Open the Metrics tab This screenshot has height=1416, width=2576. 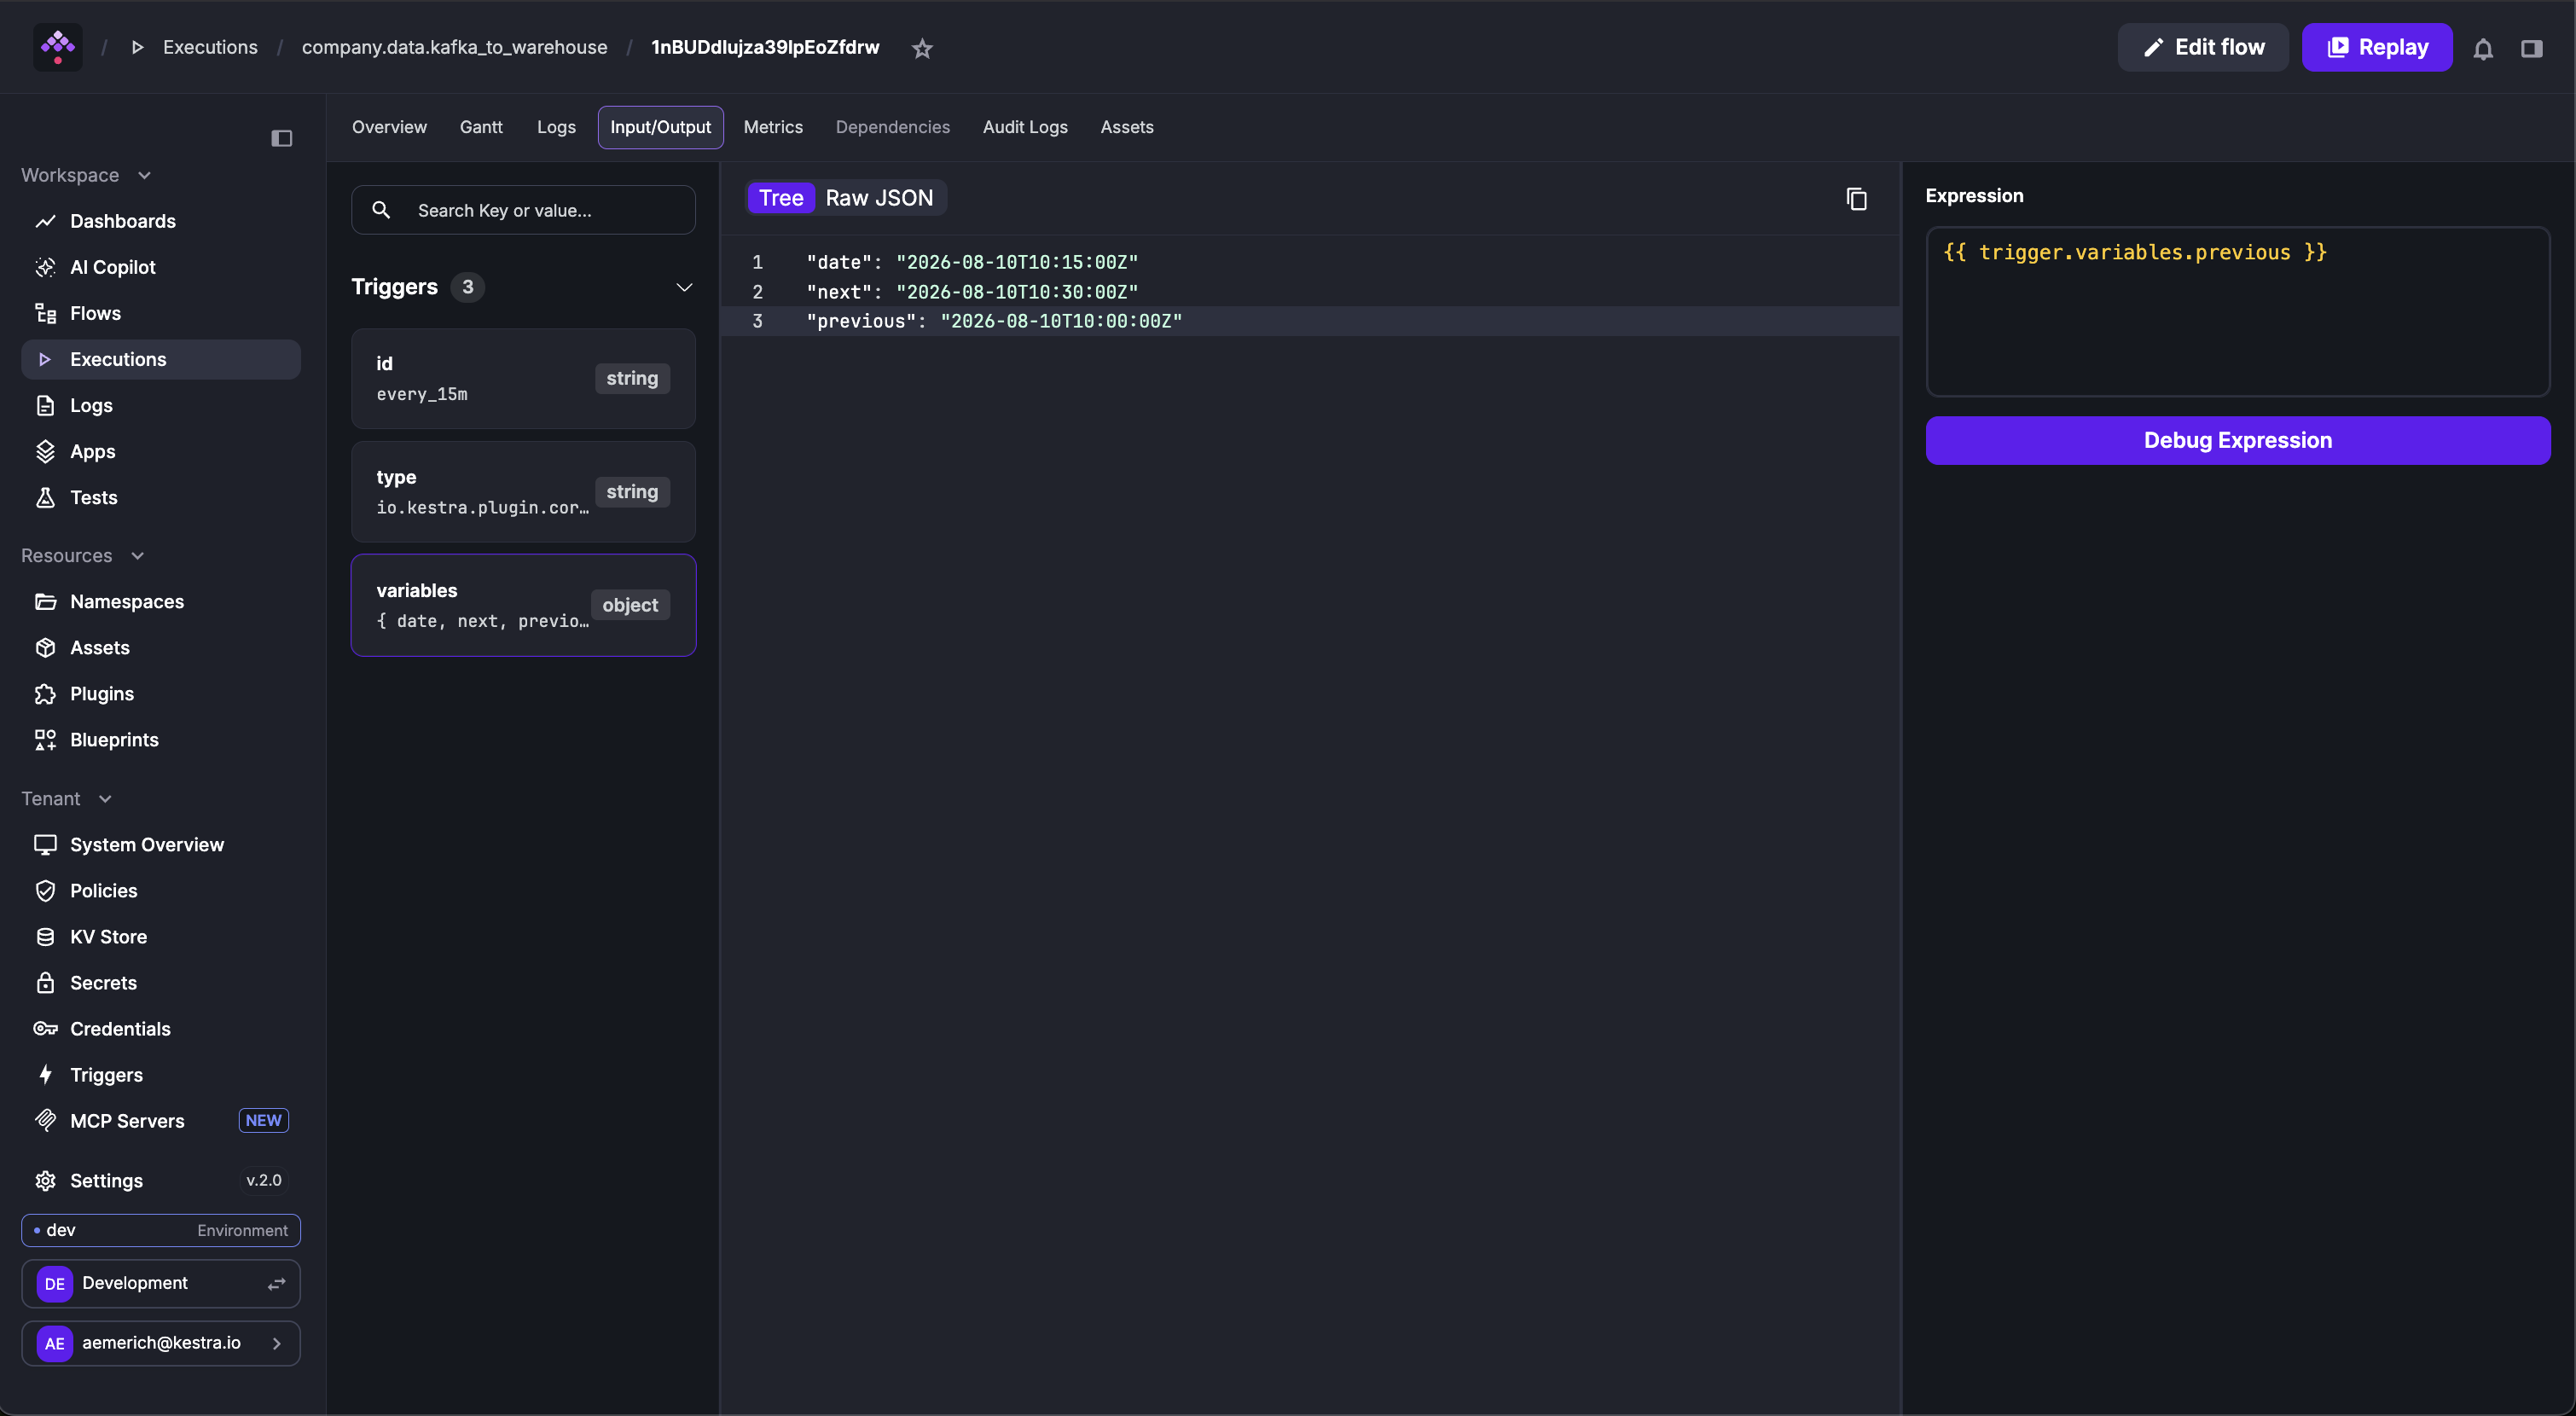pyautogui.click(x=773, y=127)
